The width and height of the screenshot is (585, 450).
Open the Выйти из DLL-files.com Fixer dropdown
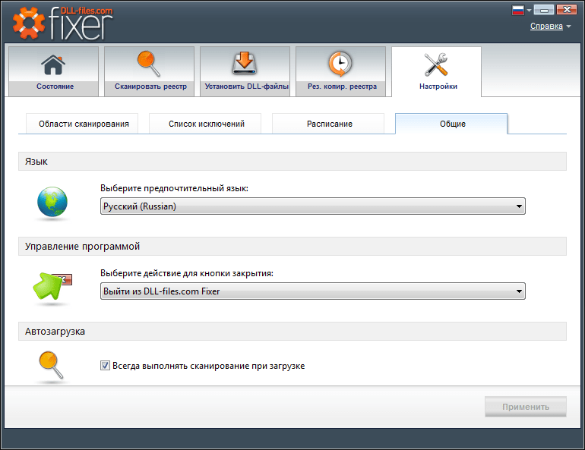pyautogui.click(x=313, y=291)
